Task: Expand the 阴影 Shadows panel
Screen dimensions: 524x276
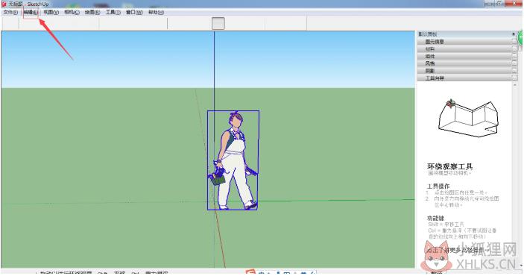Action: (467, 71)
